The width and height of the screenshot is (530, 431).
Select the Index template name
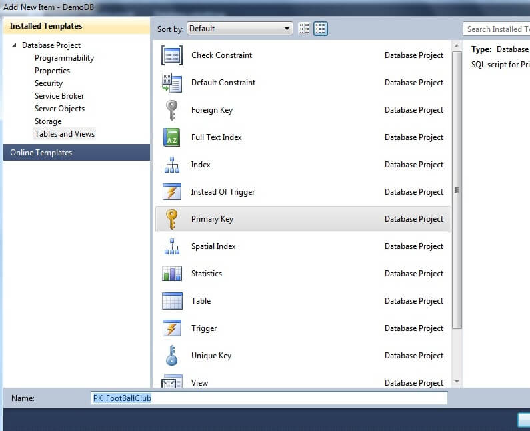[201, 165]
